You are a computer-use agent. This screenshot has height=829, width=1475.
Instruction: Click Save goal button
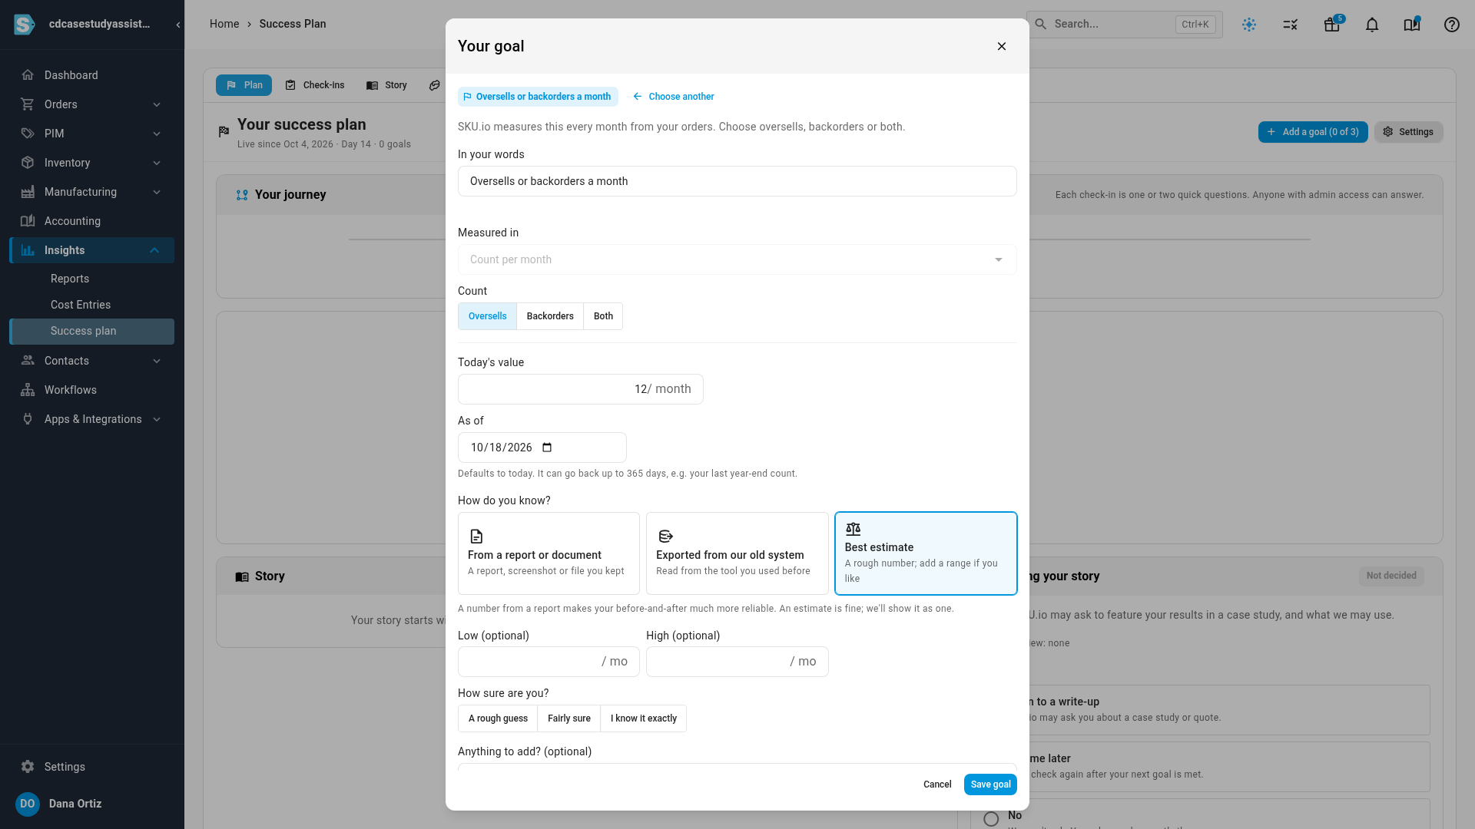[990, 784]
